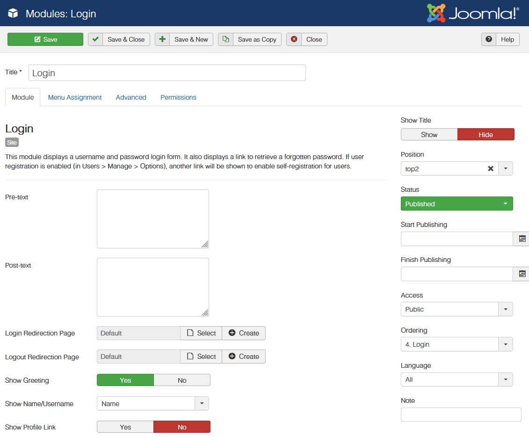Expand the Access dropdown

457,309
